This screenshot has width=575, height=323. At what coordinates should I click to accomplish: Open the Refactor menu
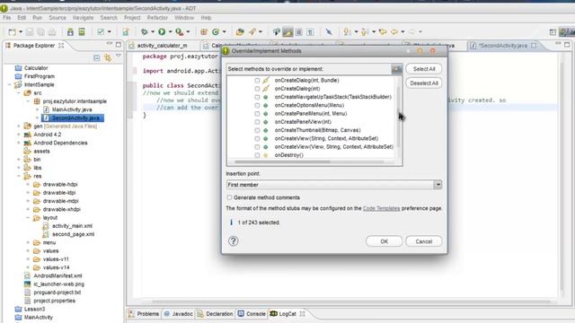(x=157, y=18)
